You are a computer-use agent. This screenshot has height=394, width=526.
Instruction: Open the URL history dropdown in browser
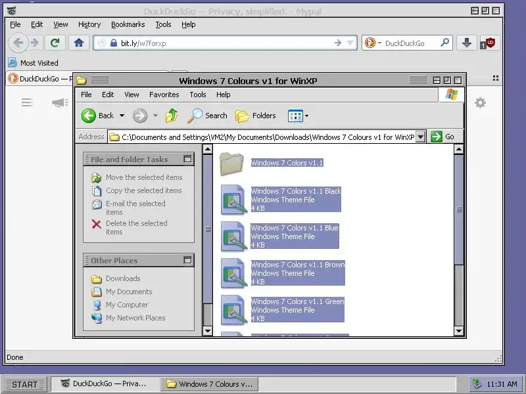pos(350,43)
